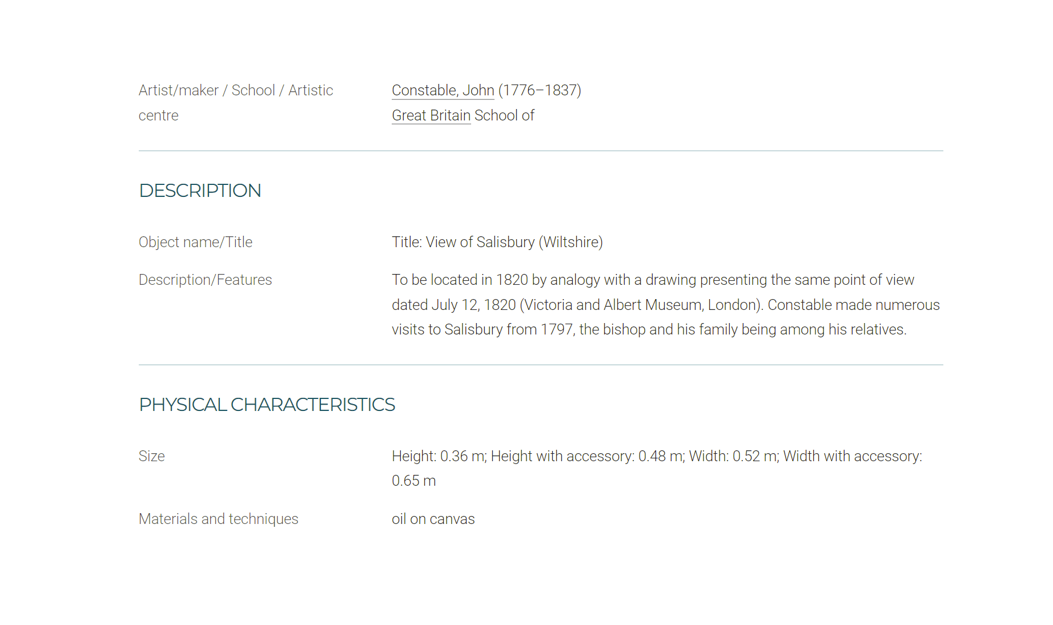Open the Constable, John artist link
Viewport: 1053px width, 625px height.
[x=443, y=90]
